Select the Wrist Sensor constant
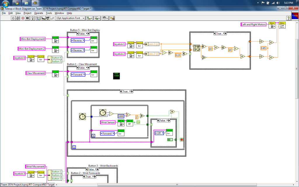Image resolution: width=299 pixels, height=187 pixels. (x=107, y=122)
